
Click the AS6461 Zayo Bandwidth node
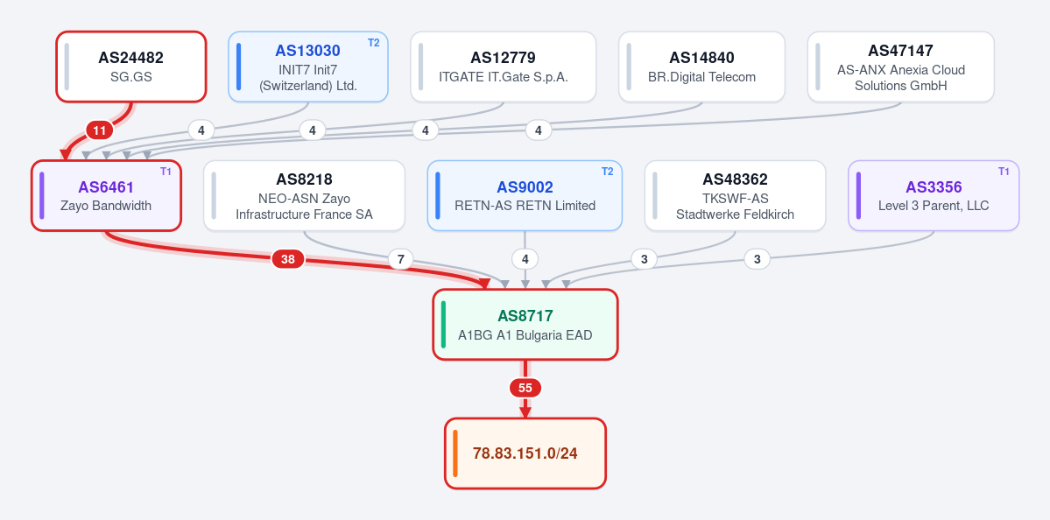pyautogui.click(x=106, y=195)
